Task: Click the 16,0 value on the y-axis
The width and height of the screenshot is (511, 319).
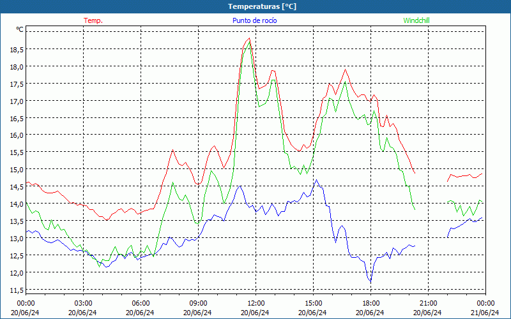Action: tap(17, 135)
